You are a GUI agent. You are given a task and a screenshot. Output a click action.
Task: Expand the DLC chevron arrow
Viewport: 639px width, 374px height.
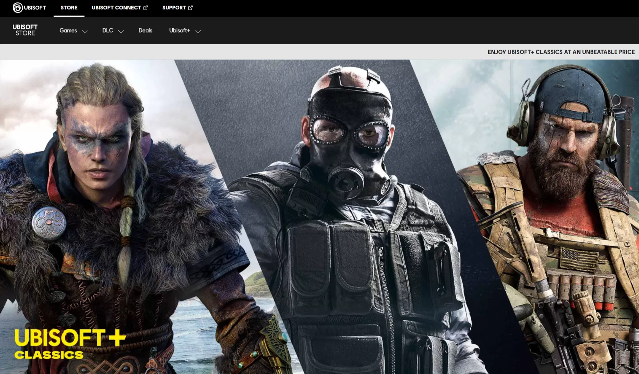[121, 32]
